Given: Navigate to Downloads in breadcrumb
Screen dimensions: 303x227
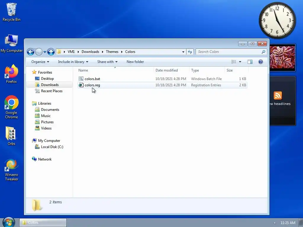Looking at the screenshot, I should tap(90, 52).
